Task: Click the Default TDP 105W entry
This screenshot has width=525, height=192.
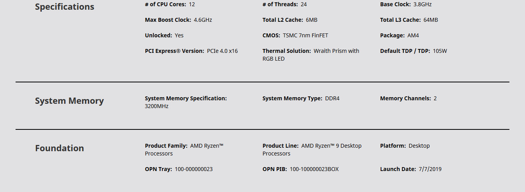Action: (413, 51)
